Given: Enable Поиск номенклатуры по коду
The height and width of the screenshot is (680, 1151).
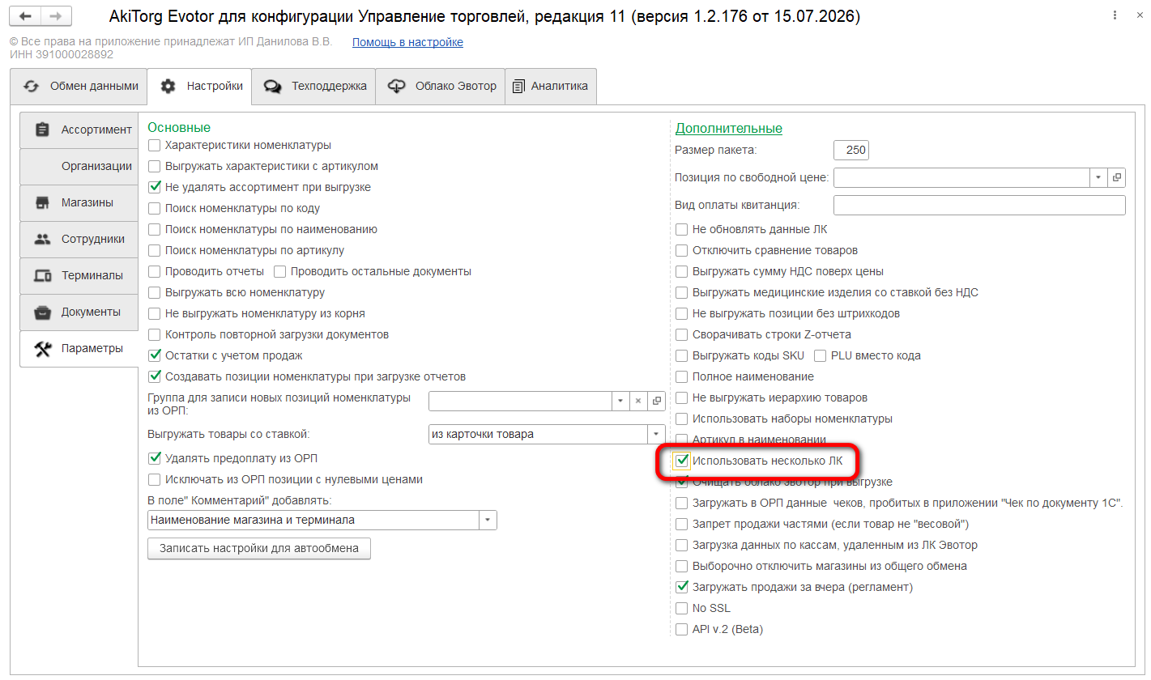Looking at the screenshot, I should [x=155, y=209].
